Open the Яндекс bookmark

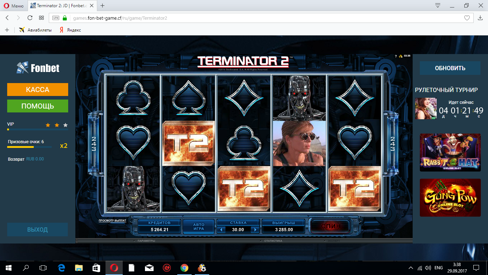coord(70,30)
